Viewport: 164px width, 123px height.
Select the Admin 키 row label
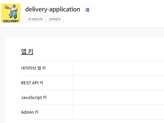click(x=30, y=112)
